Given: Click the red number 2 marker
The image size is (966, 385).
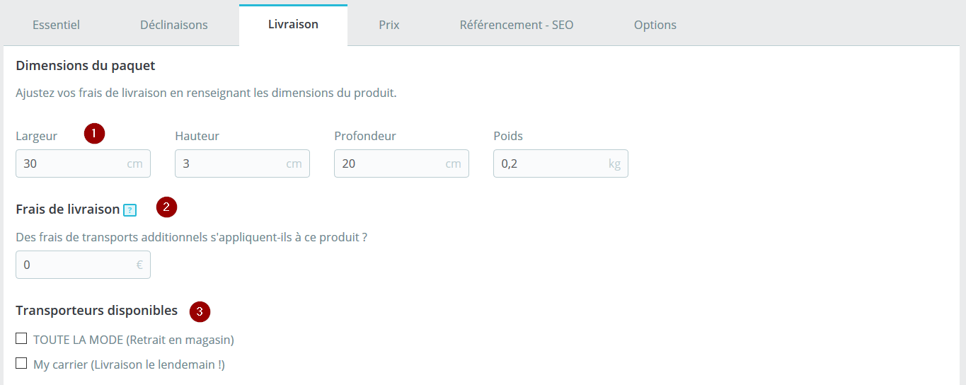Looking at the screenshot, I should pyautogui.click(x=166, y=207).
